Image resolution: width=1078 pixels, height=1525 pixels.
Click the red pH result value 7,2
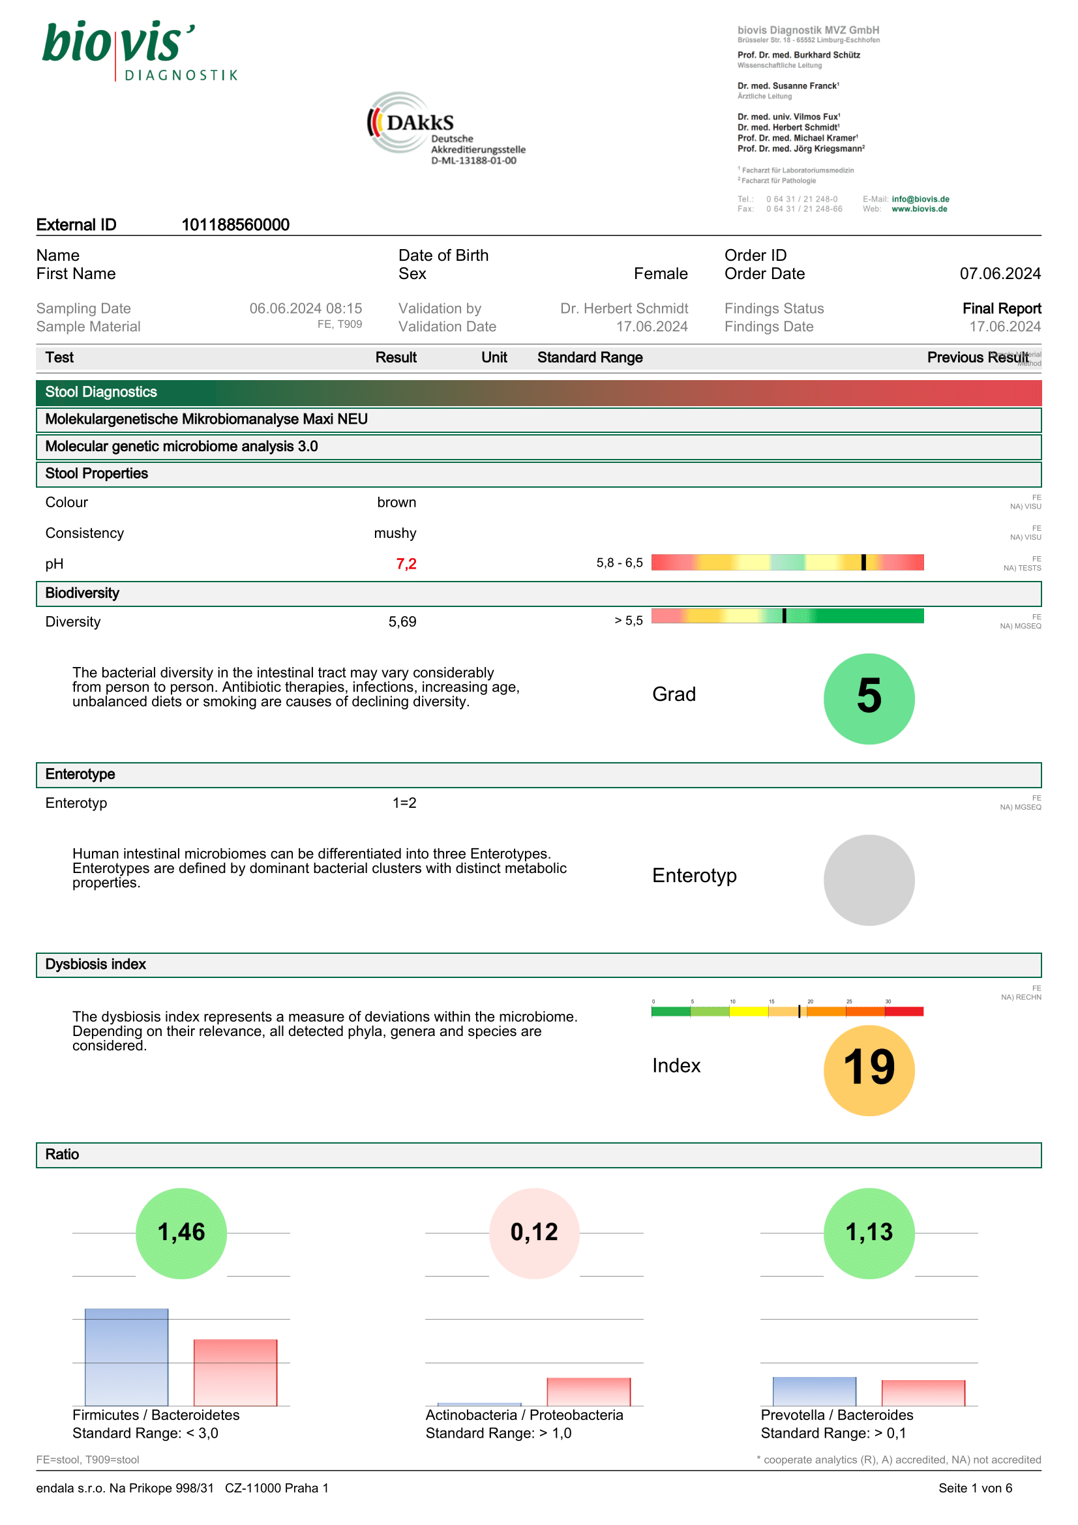[x=406, y=564]
